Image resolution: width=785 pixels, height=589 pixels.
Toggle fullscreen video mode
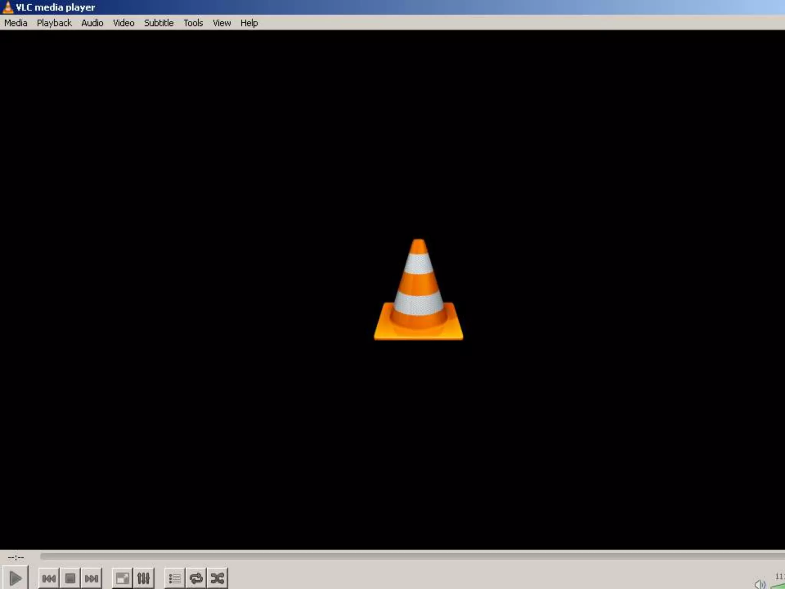pyautogui.click(x=122, y=578)
